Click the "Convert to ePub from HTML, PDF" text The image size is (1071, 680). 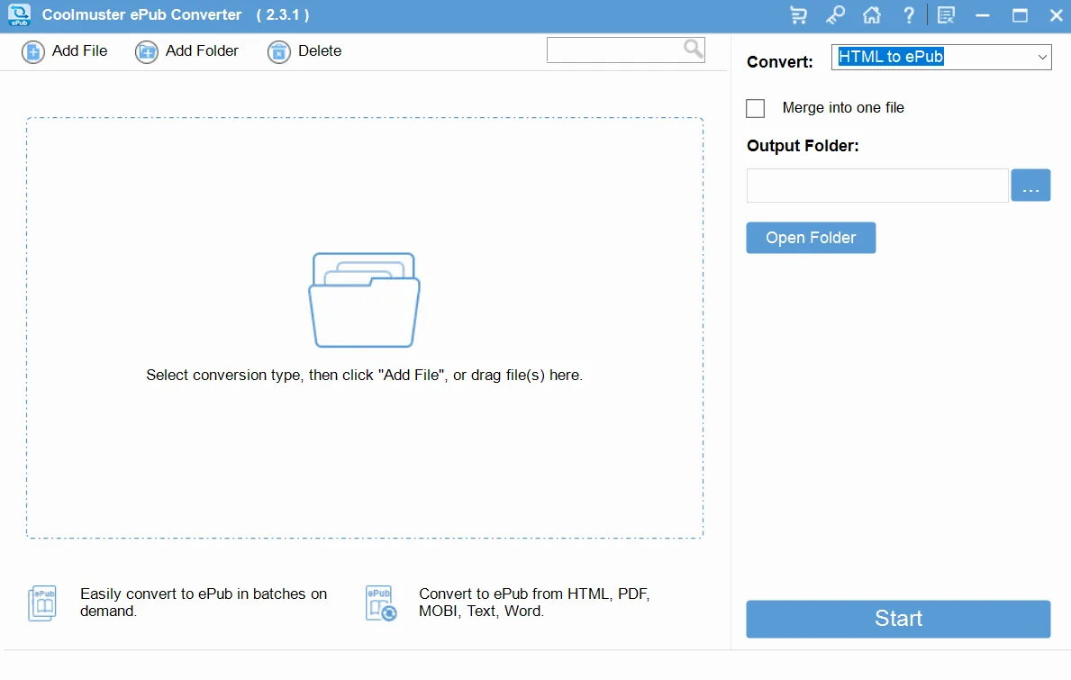[534, 603]
